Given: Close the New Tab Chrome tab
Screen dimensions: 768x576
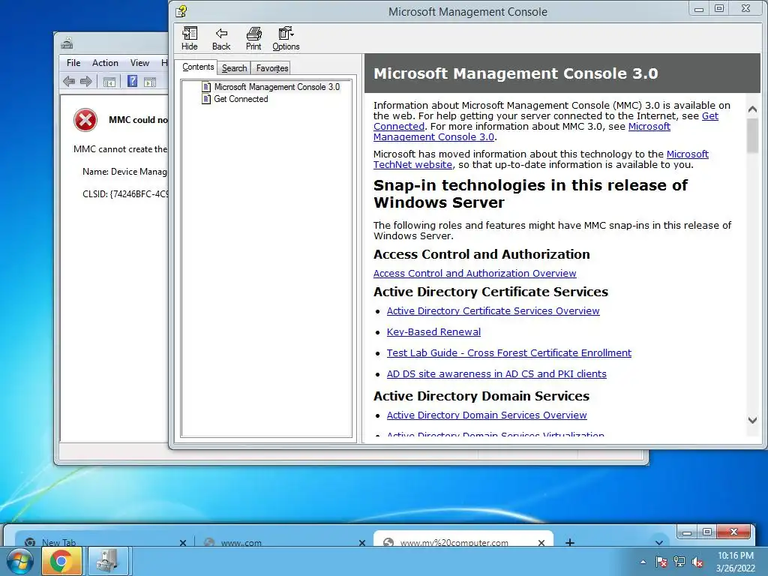Looking at the screenshot, I should [183, 543].
